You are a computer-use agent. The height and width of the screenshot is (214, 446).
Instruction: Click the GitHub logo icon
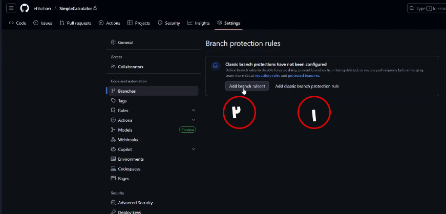tap(25, 8)
